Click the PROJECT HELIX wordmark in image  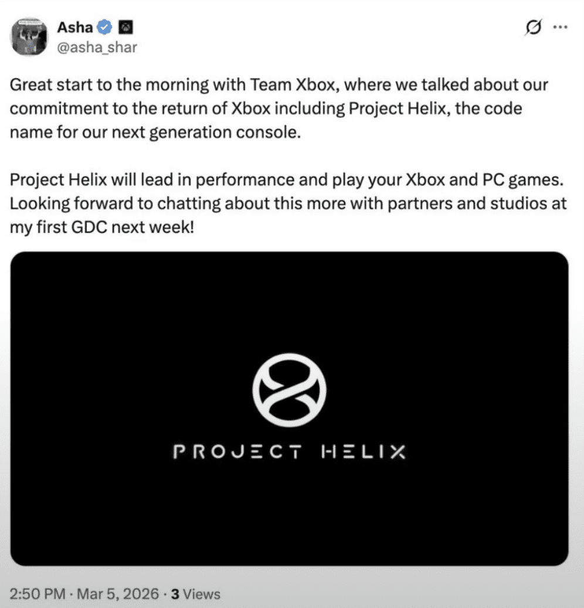click(x=289, y=452)
